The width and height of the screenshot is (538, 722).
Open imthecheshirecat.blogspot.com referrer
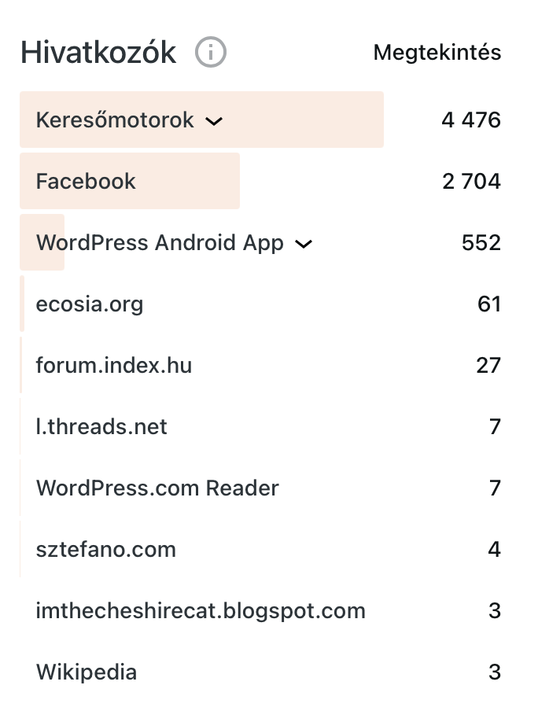pyautogui.click(x=201, y=611)
